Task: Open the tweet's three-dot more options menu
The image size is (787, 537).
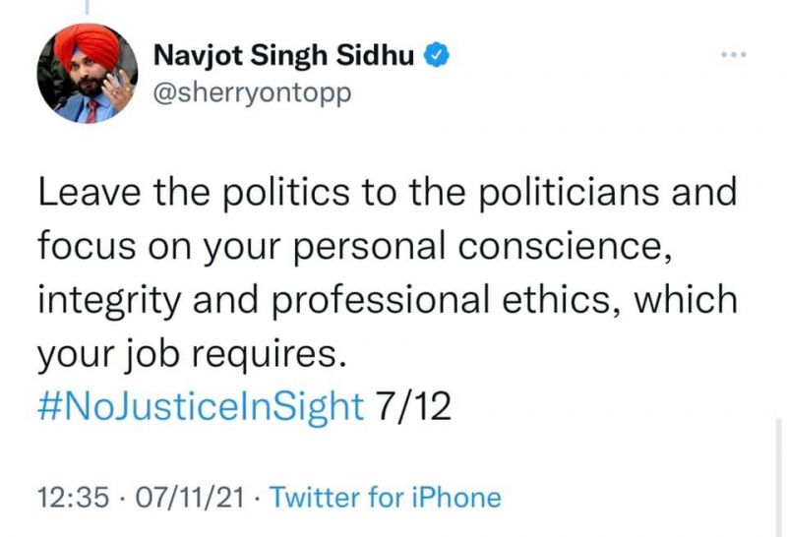Action: coord(733,54)
